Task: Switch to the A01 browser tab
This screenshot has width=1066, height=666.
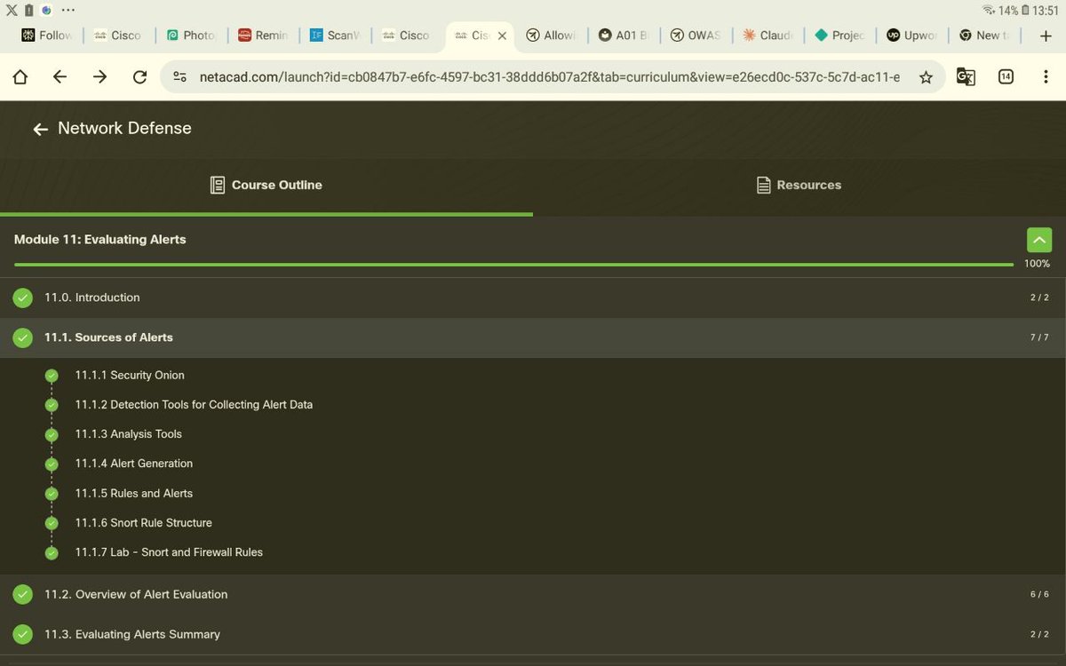Action: [624, 36]
